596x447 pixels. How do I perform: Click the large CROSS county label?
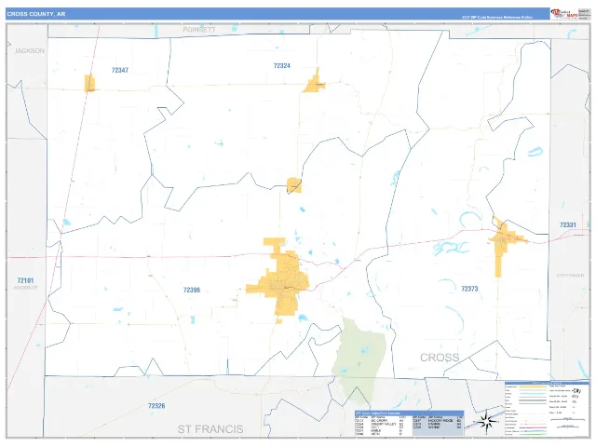pyautogui.click(x=440, y=358)
